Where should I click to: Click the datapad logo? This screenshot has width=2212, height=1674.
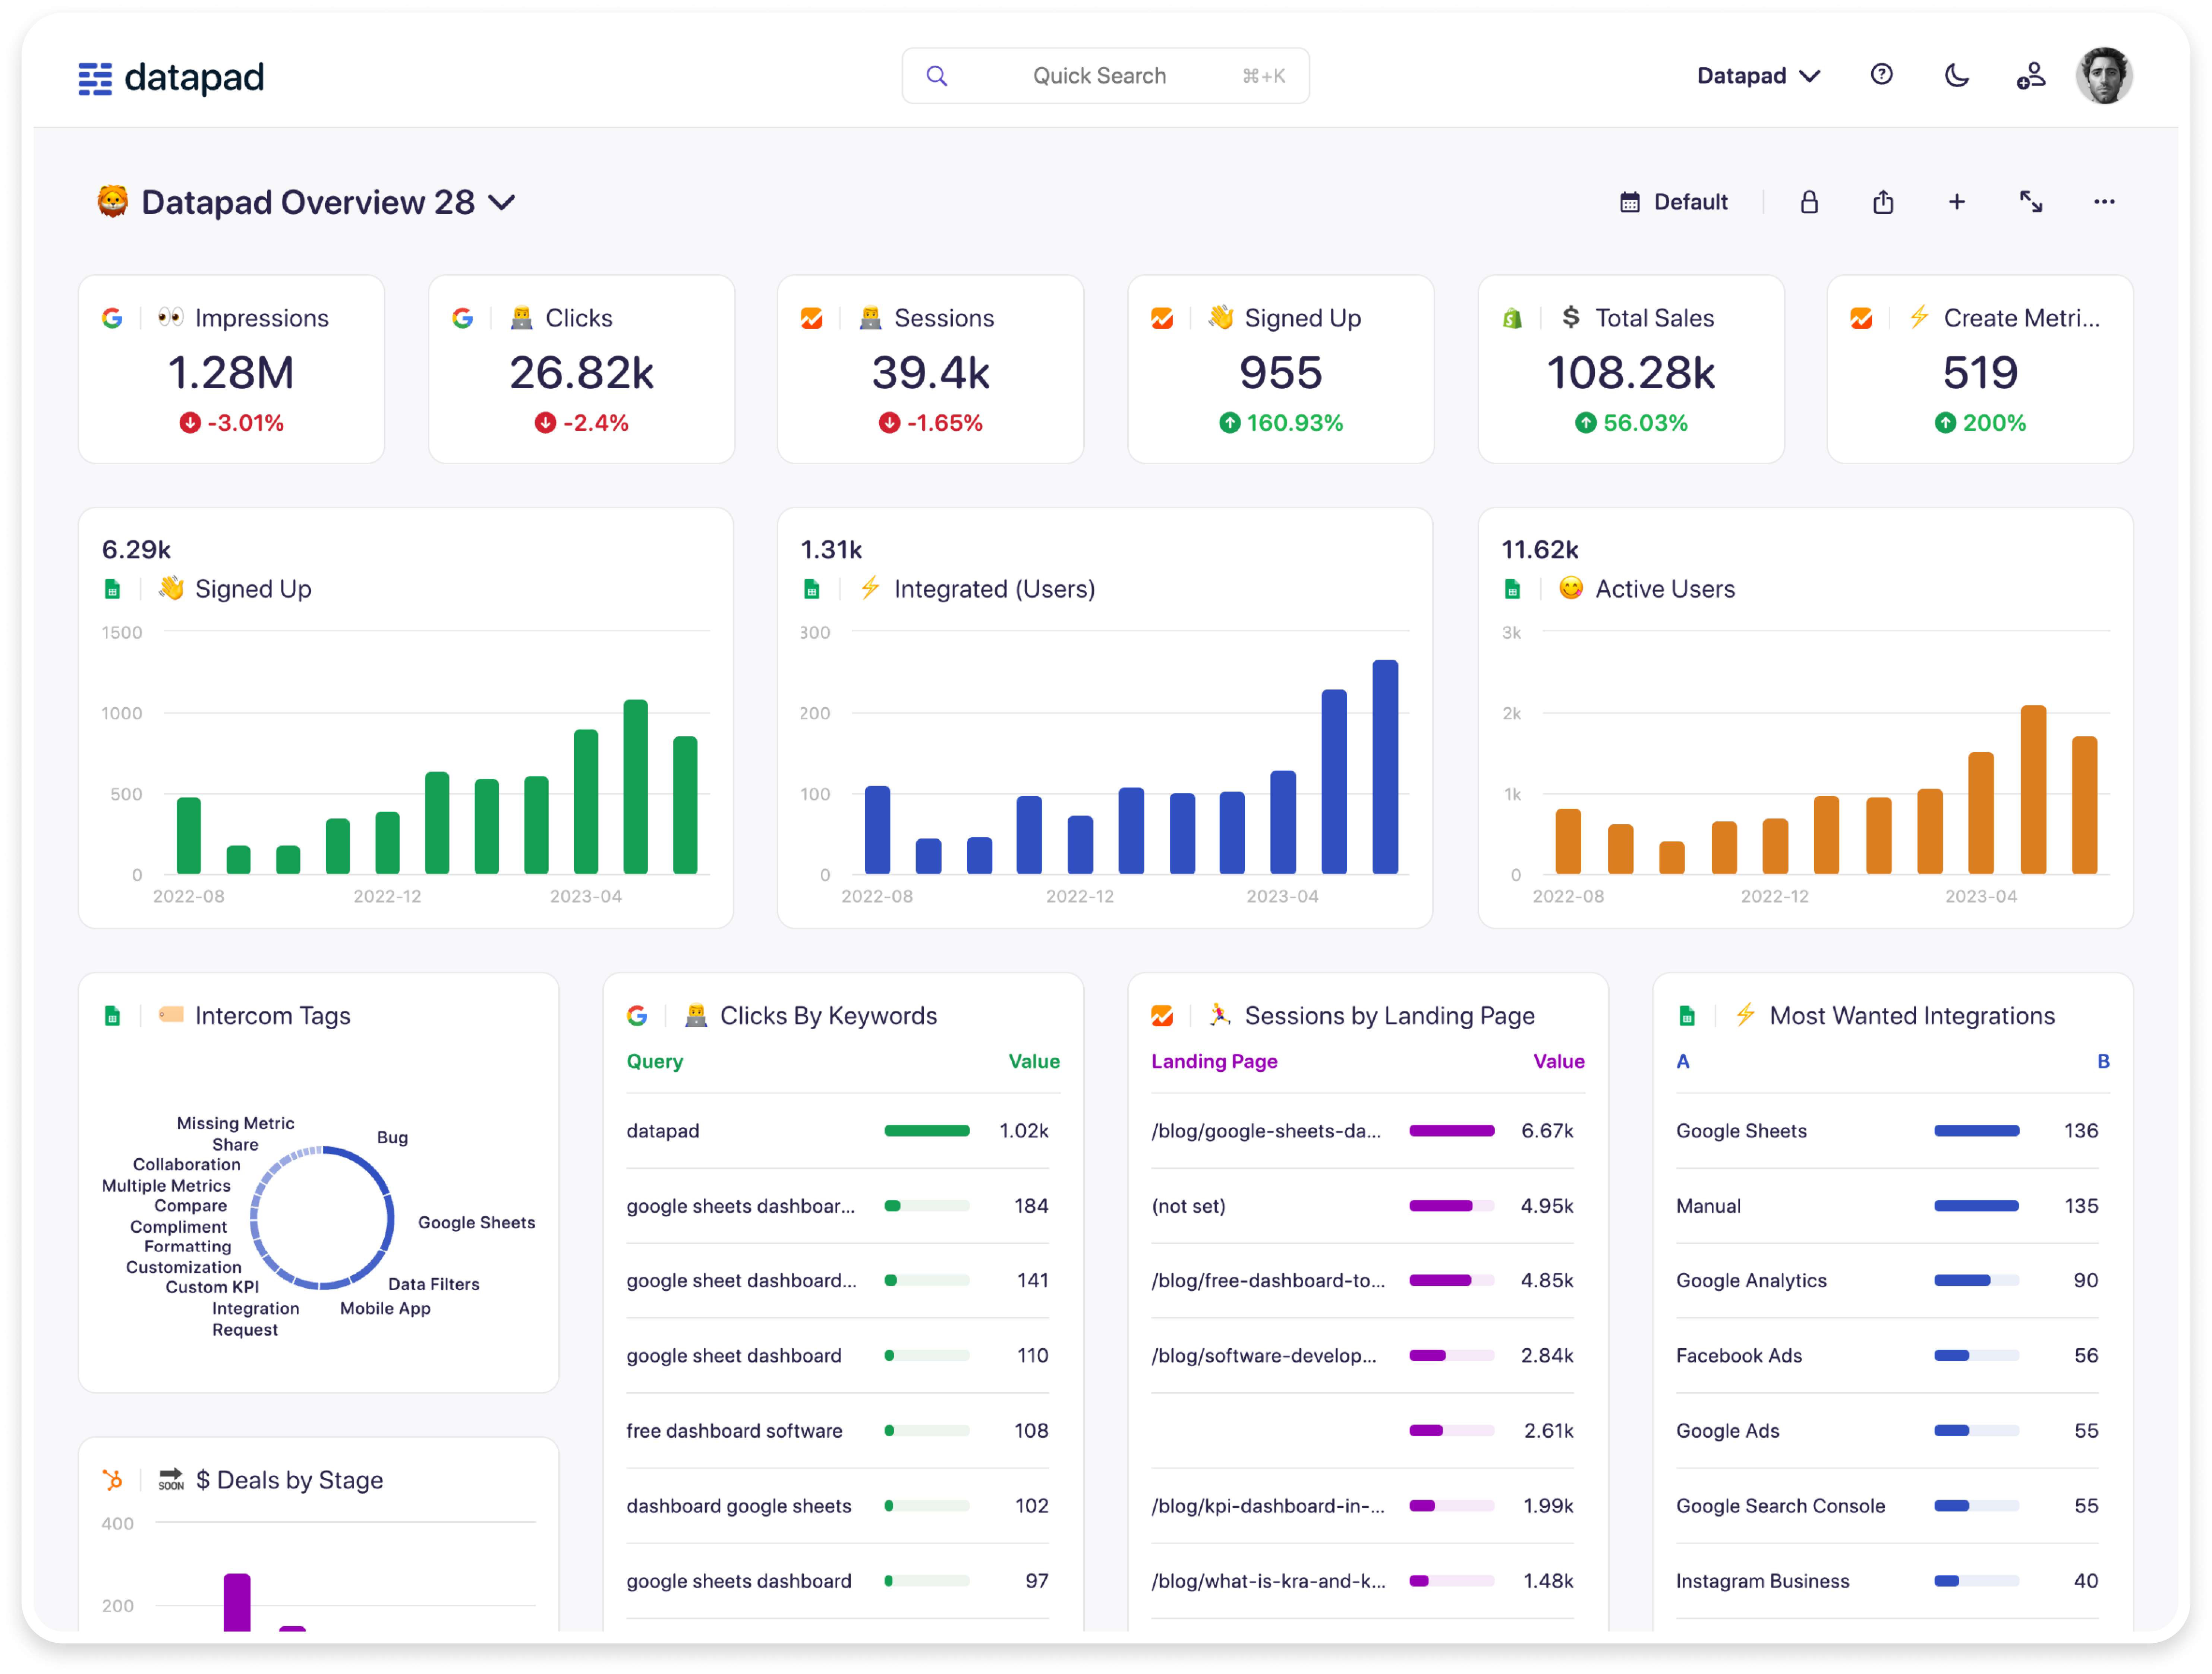171,77
